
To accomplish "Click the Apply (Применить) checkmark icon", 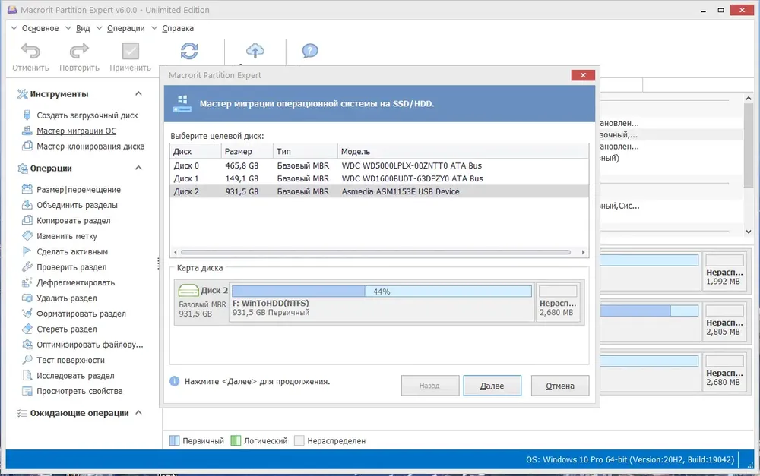I will [x=130, y=51].
